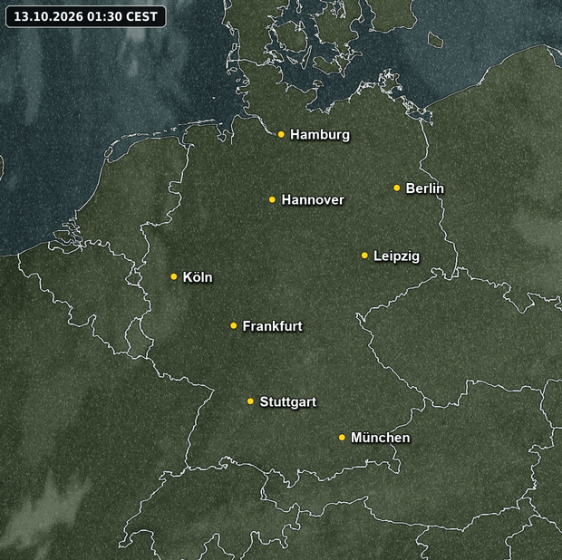The image size is (562, 560).
Task: Click the Leipzig city marker dot
Action: click(364, 256)
